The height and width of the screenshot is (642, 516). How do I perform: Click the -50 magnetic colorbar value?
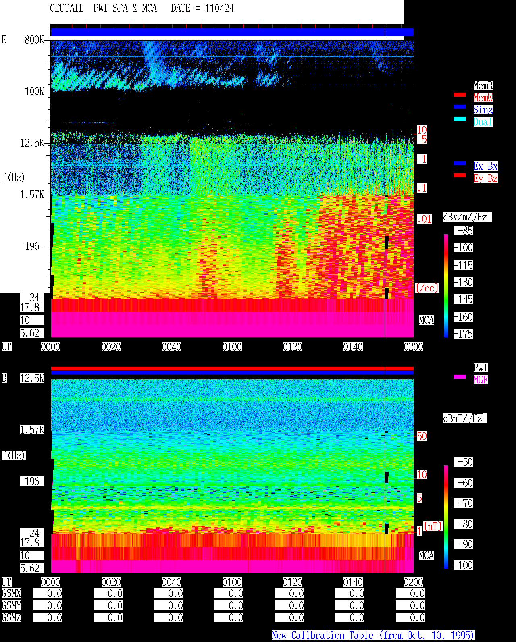tap(463, 462)
